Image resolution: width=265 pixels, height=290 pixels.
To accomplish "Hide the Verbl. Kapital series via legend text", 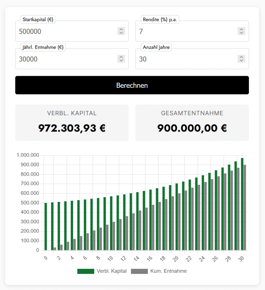I will click(x=112, y=271).
